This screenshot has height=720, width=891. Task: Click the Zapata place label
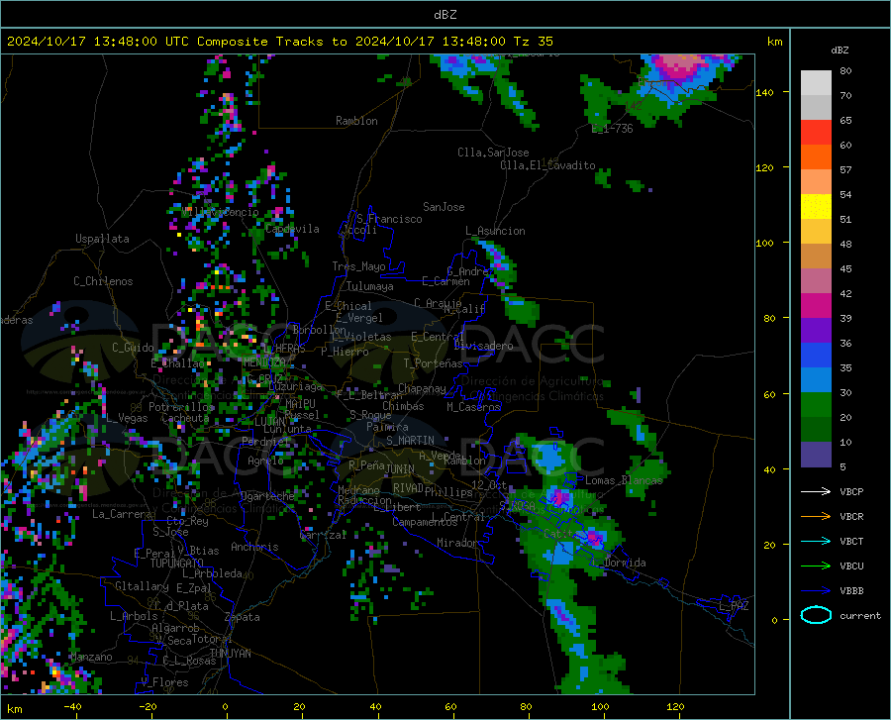(243, 617)
